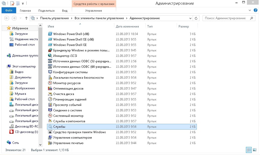Click the Планировщик заданий clock icon

50,99
